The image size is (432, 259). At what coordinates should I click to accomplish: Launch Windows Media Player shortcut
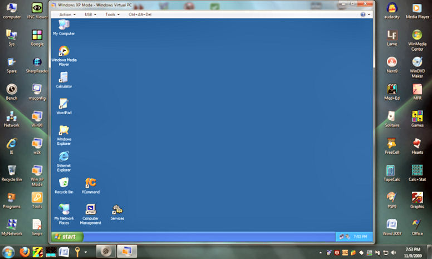[63, 52]
